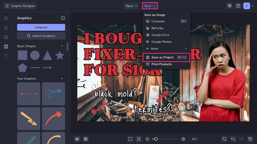Viewport: 257px width, 144px height.
Task: Add the star basic shape
Action: 60,55
